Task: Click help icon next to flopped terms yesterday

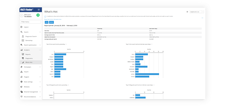Action: point(68,85)
